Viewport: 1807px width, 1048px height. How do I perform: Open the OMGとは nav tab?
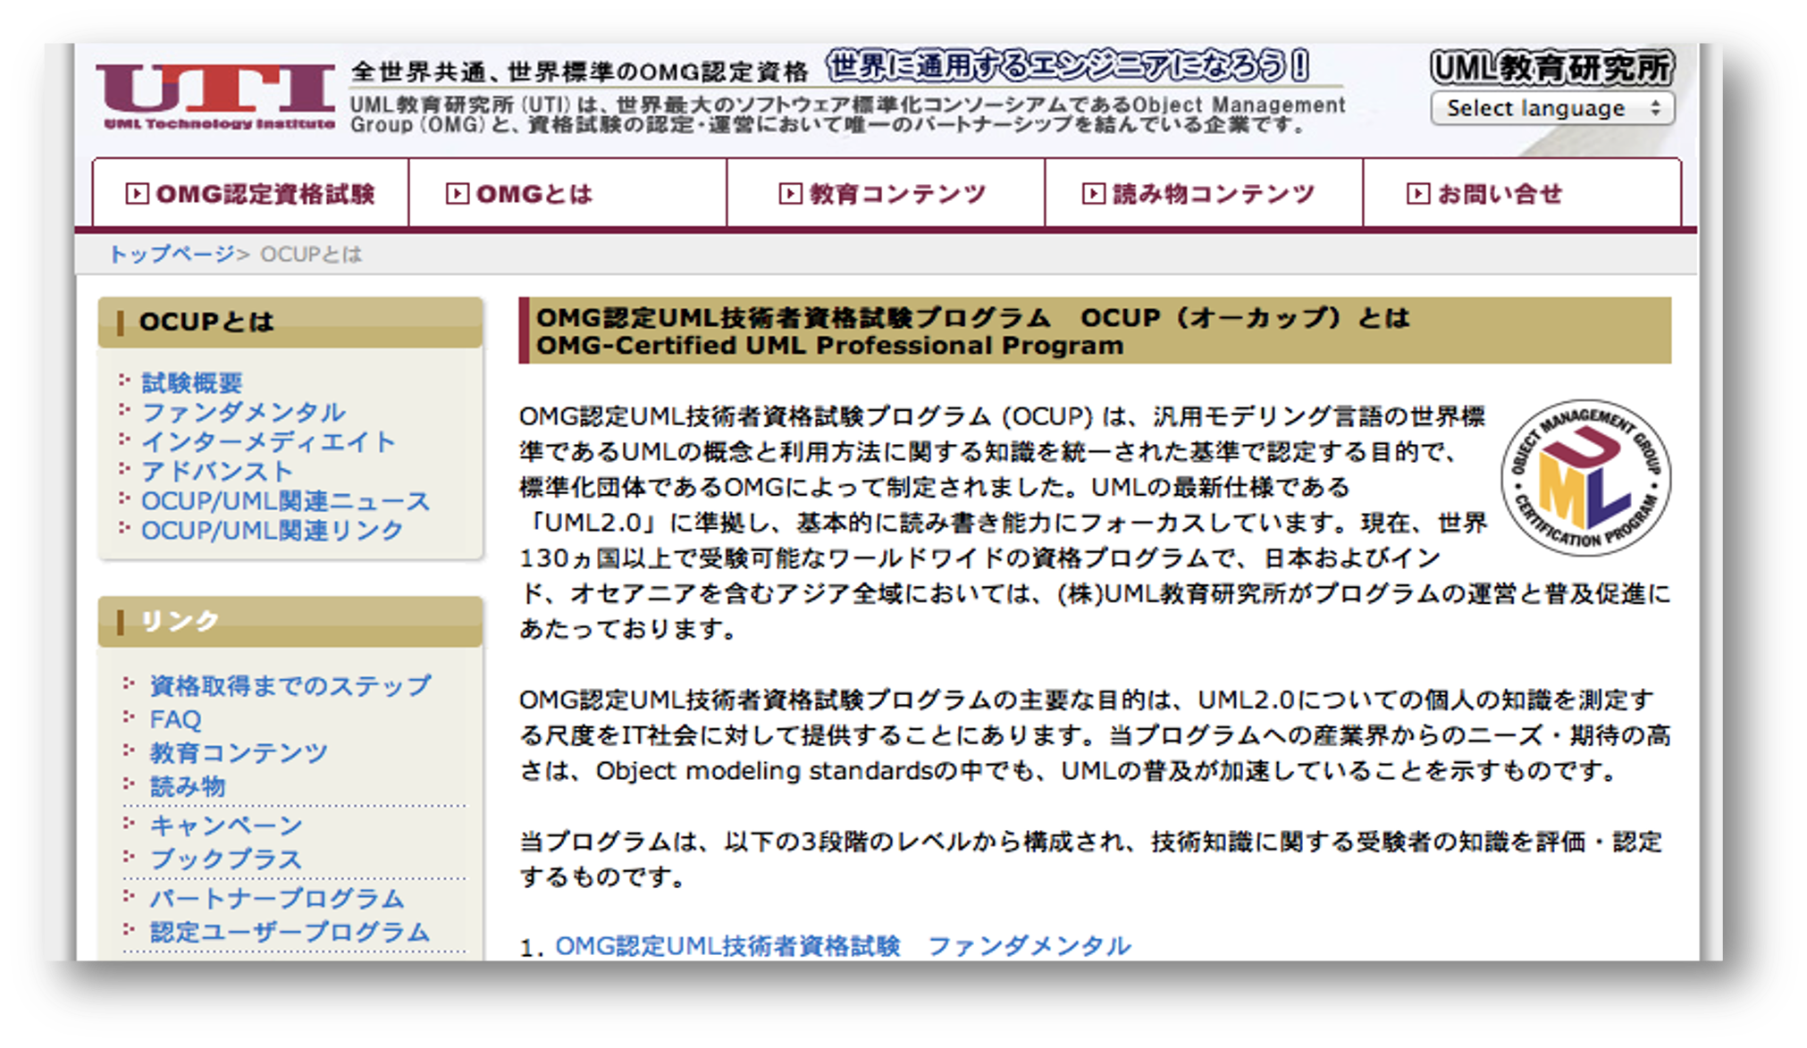click(567, 194)
